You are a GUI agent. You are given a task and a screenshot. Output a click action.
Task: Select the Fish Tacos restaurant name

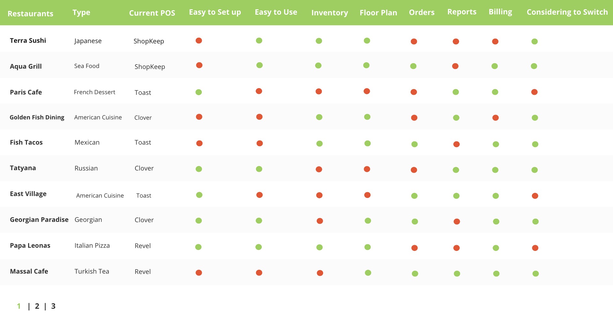click(x=26, y=142)
